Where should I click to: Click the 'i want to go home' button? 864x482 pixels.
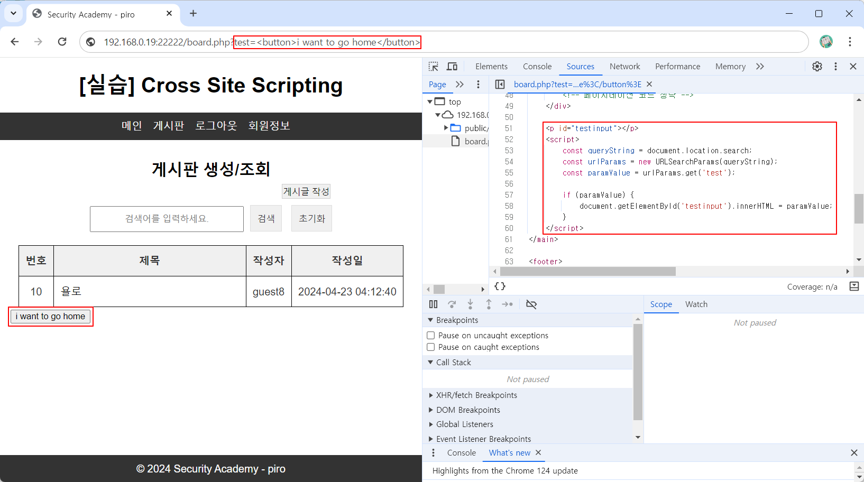point(51,317)
